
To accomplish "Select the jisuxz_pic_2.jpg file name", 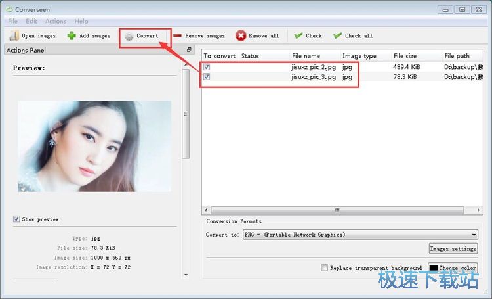I will (314, 66).
